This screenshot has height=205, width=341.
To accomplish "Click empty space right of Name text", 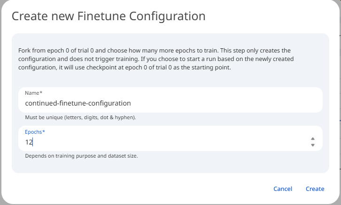I will pos(225,103).
